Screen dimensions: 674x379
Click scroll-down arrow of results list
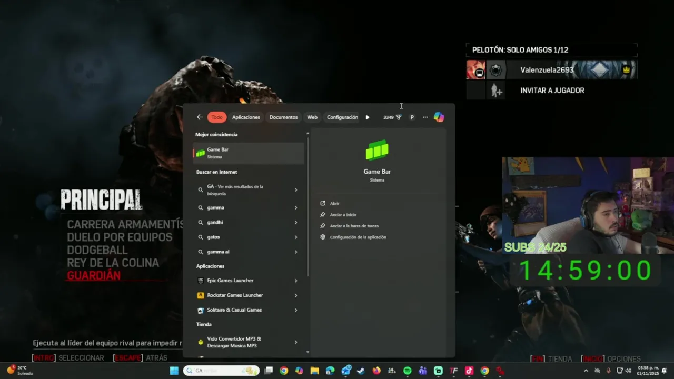308,352
